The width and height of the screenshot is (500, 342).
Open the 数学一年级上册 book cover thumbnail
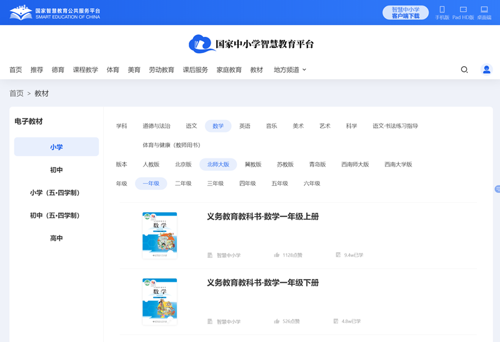tap(160, 235)
